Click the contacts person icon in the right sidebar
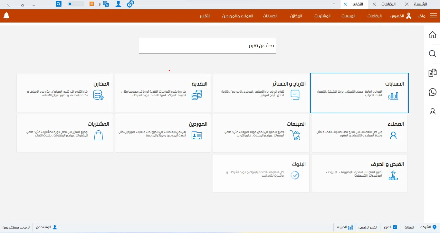Image resolution: width=440 pixels, height=233 pixels. (x=432, y=112)
